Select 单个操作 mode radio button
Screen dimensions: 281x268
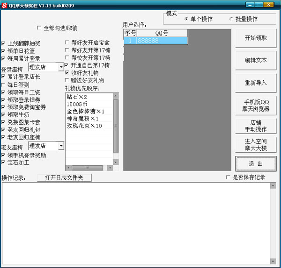186,19
